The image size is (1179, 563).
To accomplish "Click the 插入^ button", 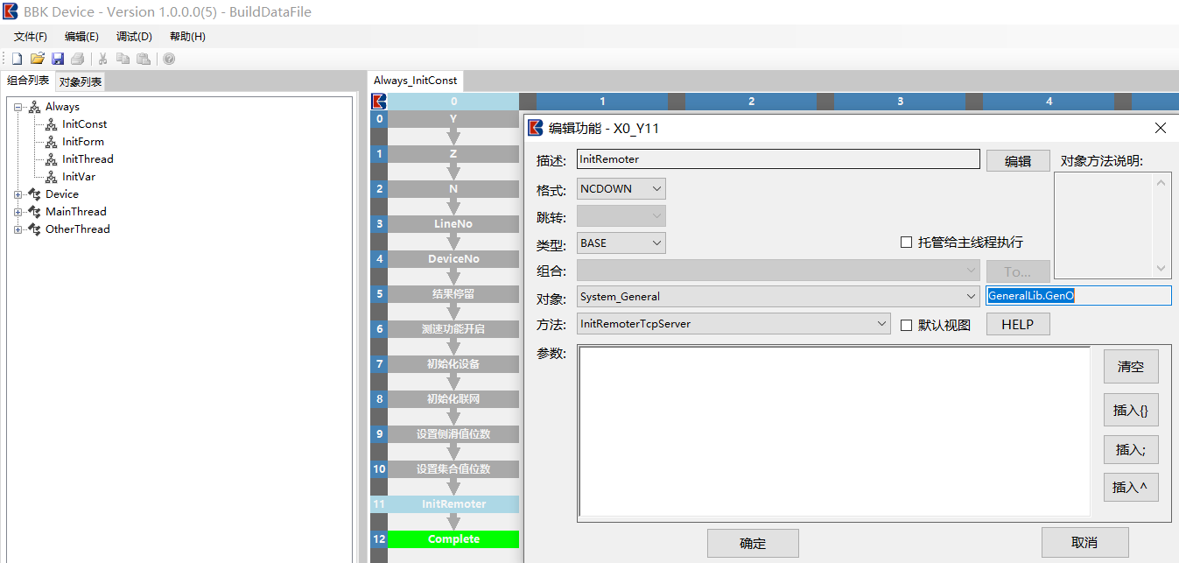I will tap(1131, 488).
